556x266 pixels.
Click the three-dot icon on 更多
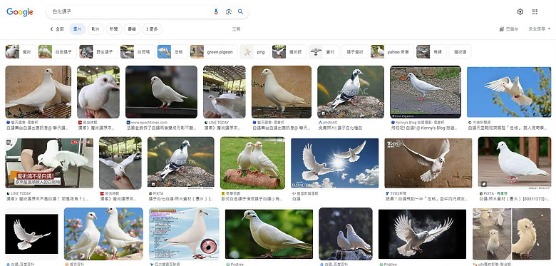(147, 29)
